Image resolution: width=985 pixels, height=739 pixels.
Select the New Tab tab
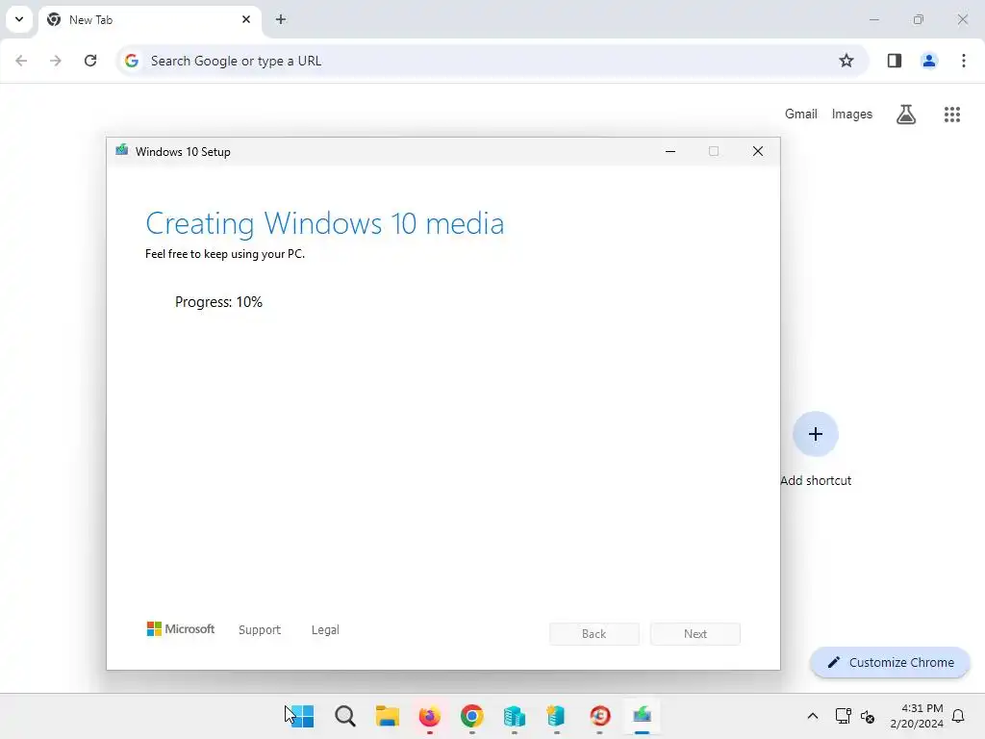click(x=149, y=20)
